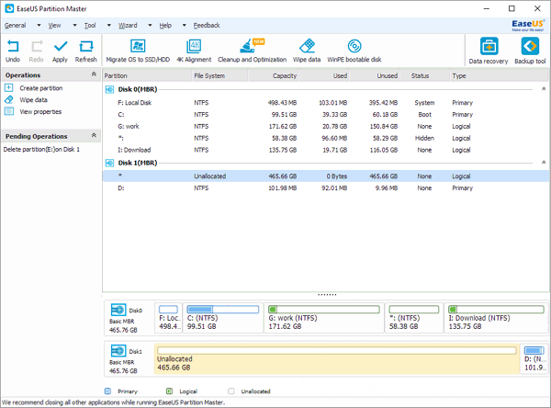Open the Help menu
Image resolution: width=551 pixels, height=408 pixels.
(x=165, y=26)
